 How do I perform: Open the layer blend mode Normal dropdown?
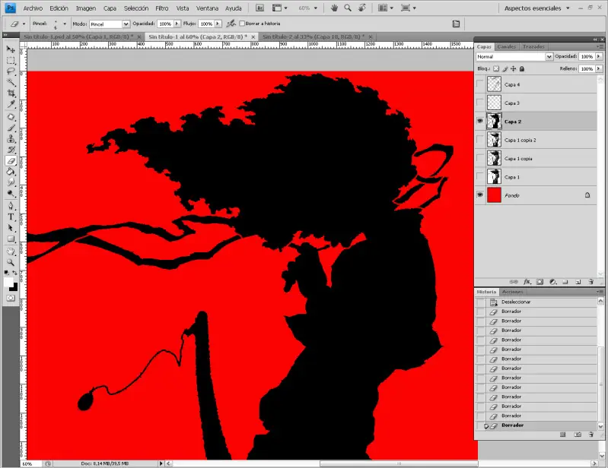(x=549, y=56)
